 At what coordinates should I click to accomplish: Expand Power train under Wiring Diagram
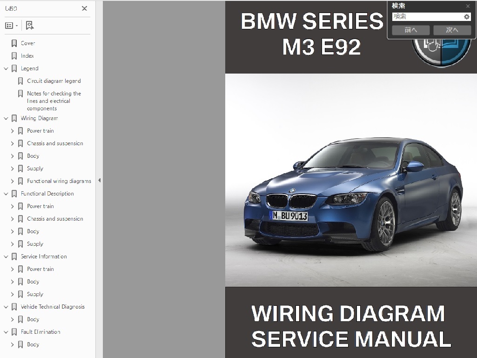(x=12, y=131)
